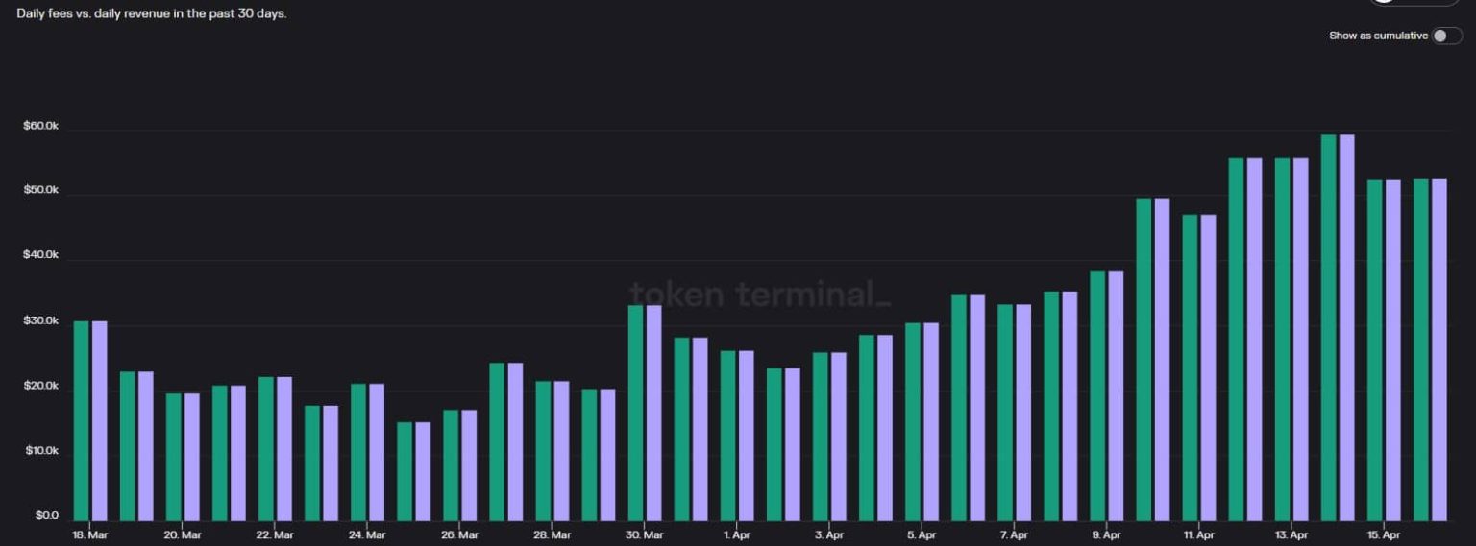Click the Daily fees vs. daily revenue subtitle
1476x546 pixels.
tap(152, 13)
